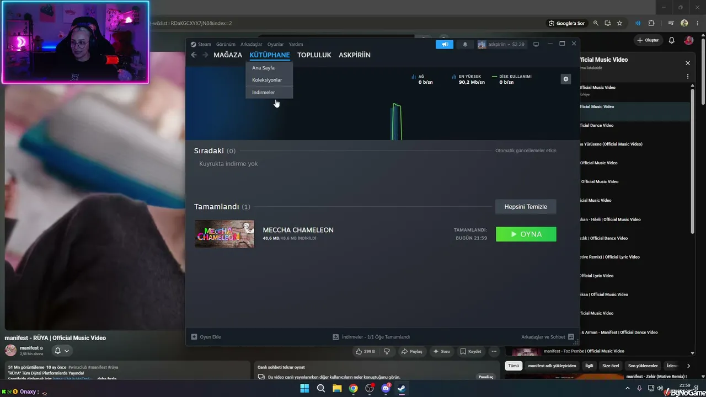Open the Arkadaşlar menu in Steam

click(252, 44)
